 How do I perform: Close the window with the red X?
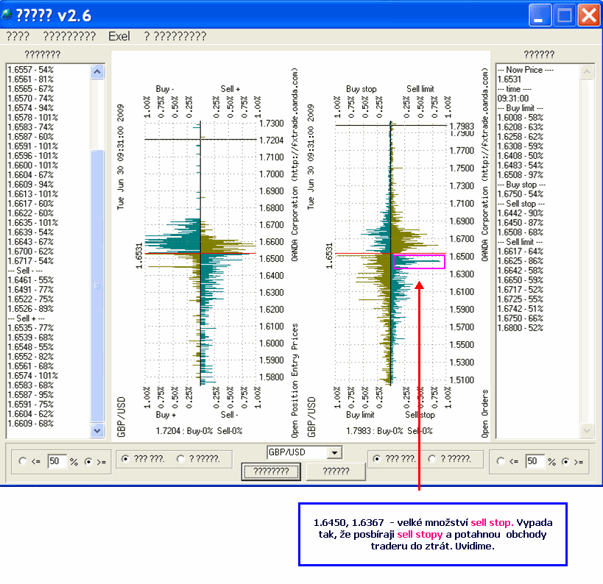pos(588,15)
